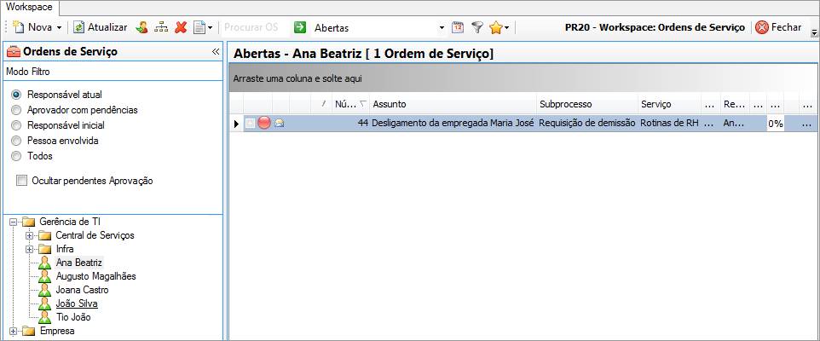Click the green arrow go button
The width and height of the screenshot is (820, 341).
tap(300, 27)
